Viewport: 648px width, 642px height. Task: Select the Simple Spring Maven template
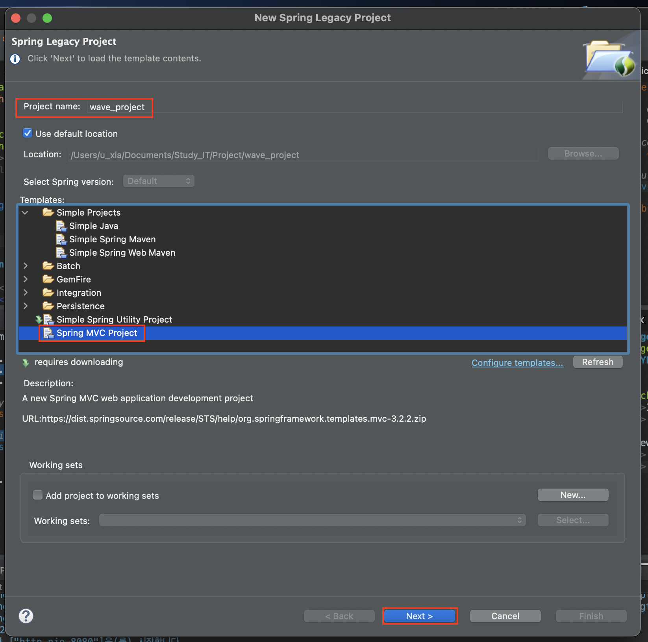(322, 239)
